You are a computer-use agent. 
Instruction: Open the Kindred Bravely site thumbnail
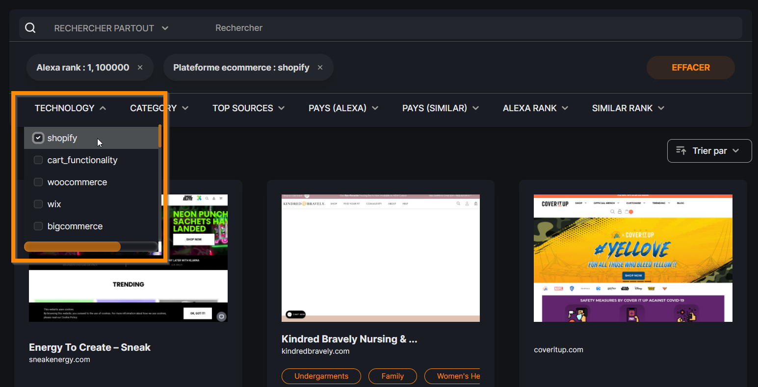point(381,258)
